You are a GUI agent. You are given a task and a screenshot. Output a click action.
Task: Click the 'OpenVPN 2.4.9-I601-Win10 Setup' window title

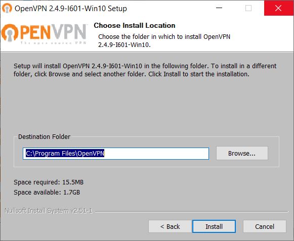71,9
